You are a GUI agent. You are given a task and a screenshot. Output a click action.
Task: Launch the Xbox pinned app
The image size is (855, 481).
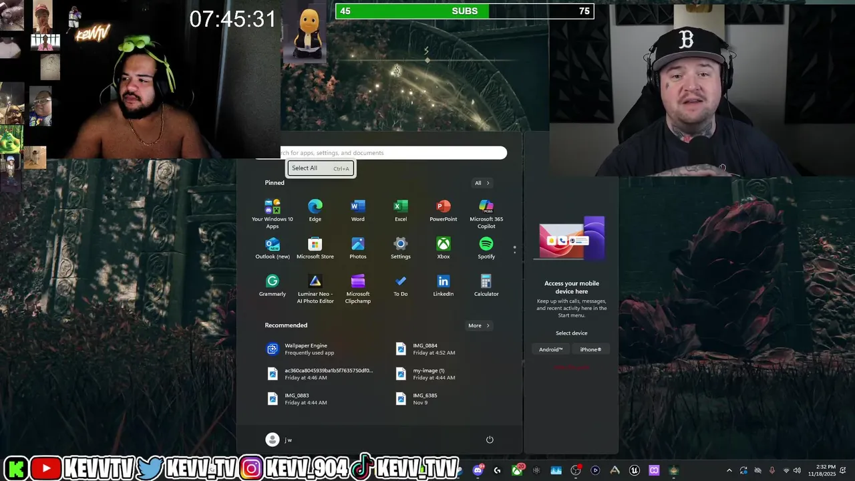coord(444,248)
